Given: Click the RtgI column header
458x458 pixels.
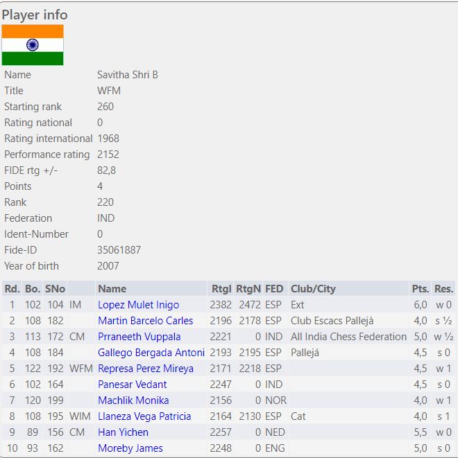Looking at the screenshot, I should click(x=221, y=289).
